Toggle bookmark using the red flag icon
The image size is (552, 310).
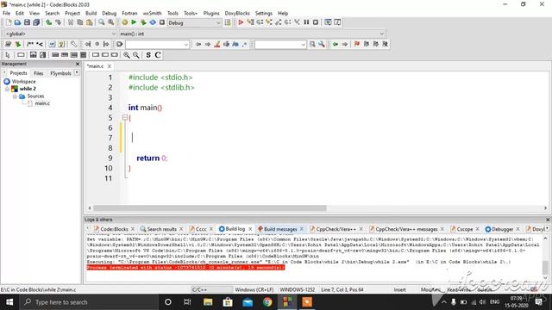click(357, 44)
